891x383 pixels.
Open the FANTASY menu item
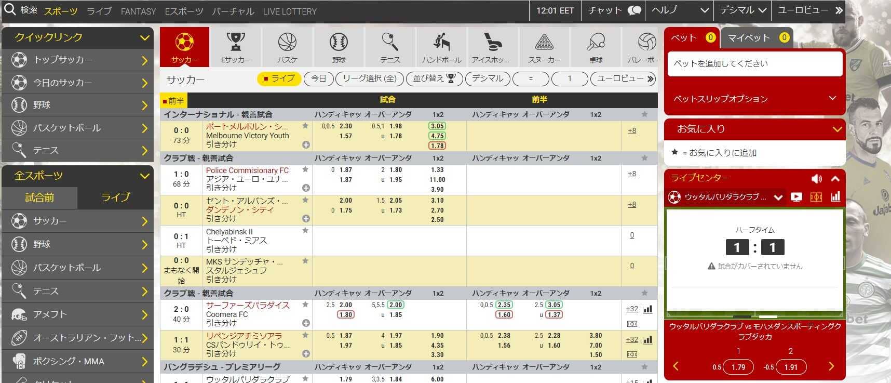138,11
